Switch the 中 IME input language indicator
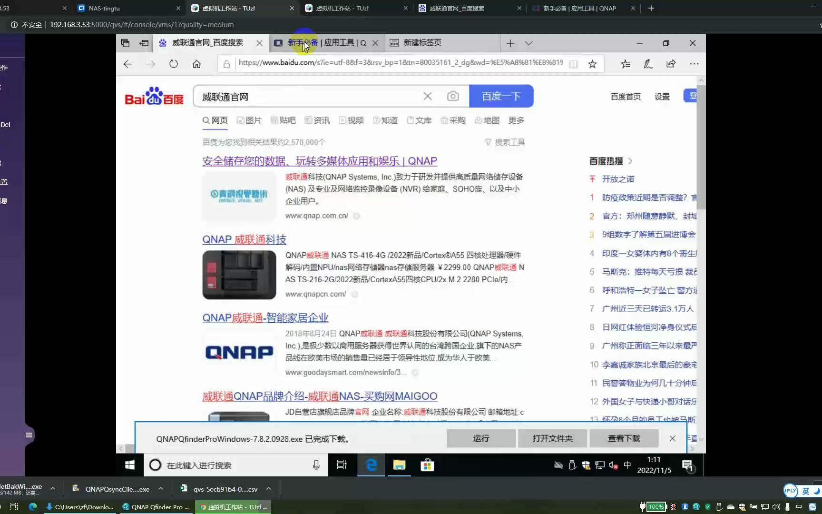822x514 pixels. click(627, 465)
